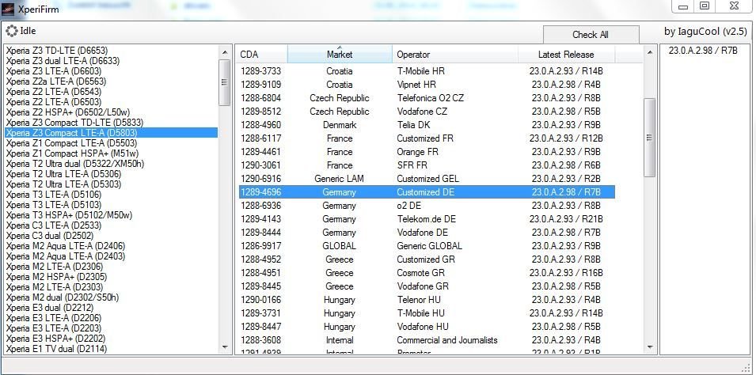Select the o2 DE row

point(427,206)
